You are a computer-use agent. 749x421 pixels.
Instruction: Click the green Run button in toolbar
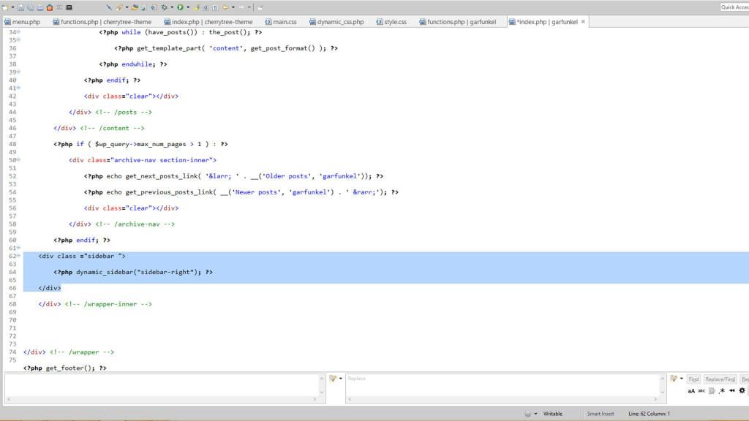180,7
